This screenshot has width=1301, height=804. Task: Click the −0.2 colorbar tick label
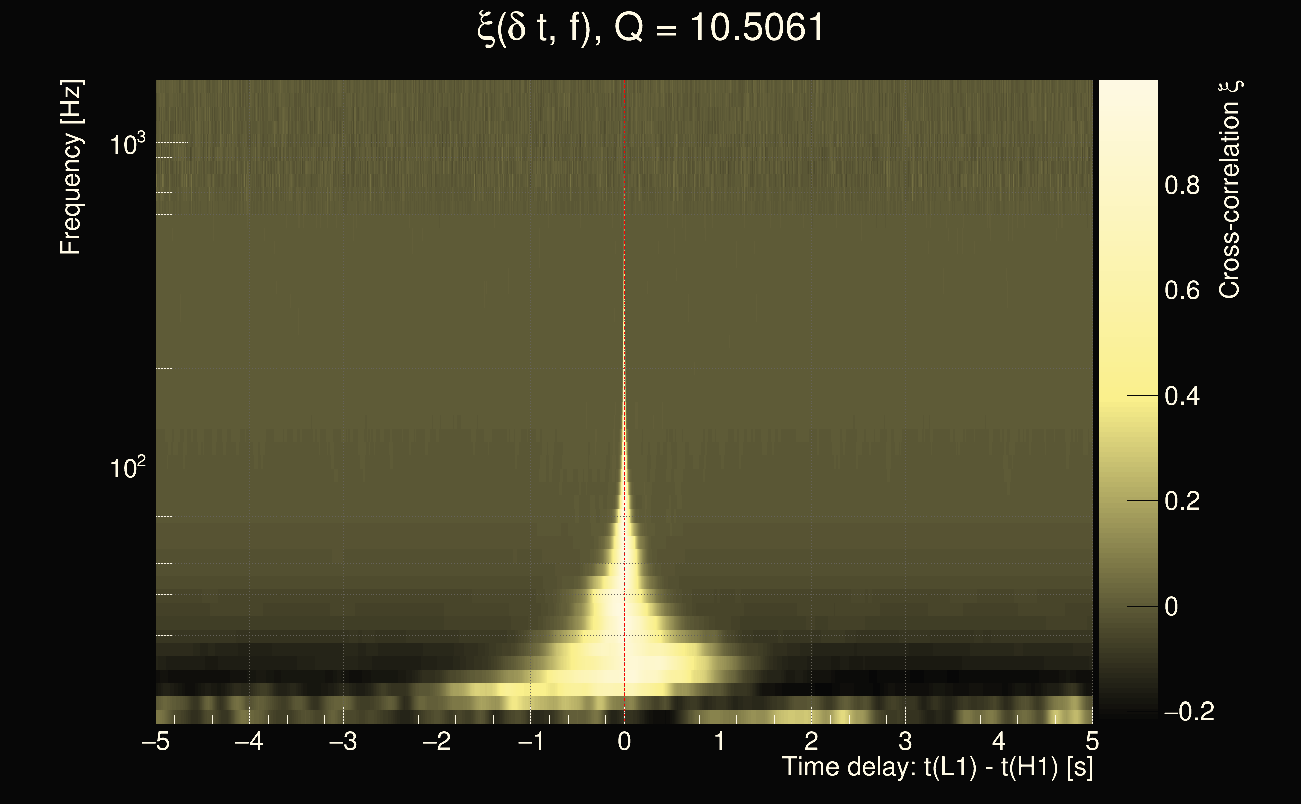pos(1189,712)
